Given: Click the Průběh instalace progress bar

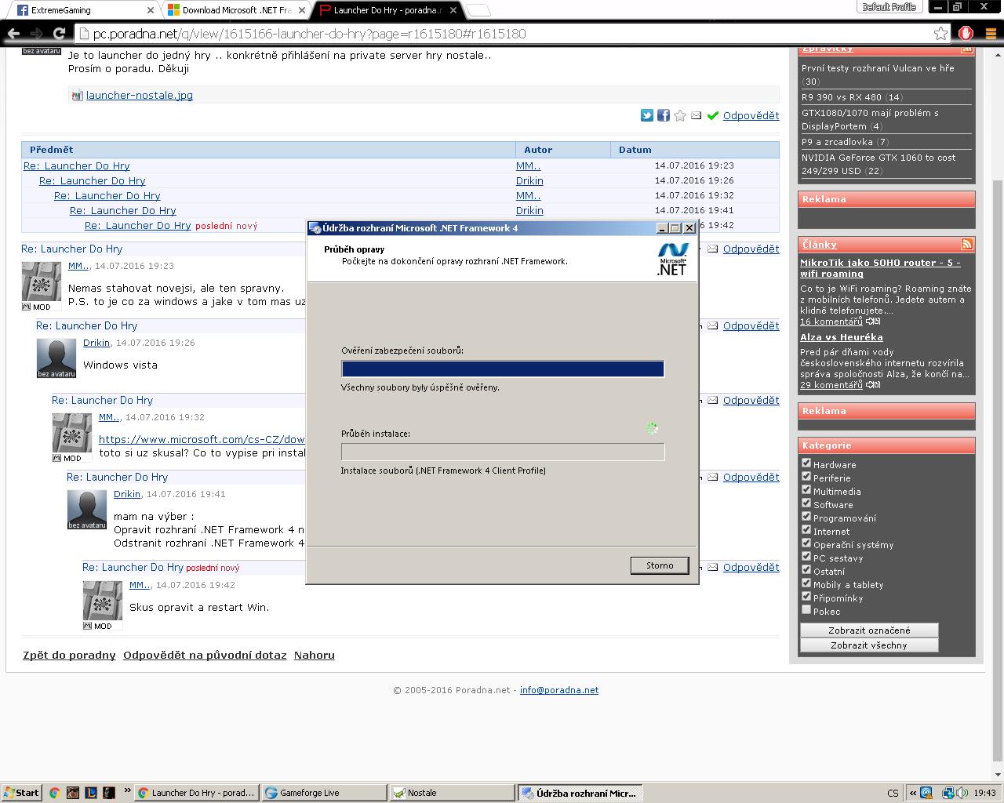Looking at the screenshot, I should pyautogui.click(x=503, y=452).
